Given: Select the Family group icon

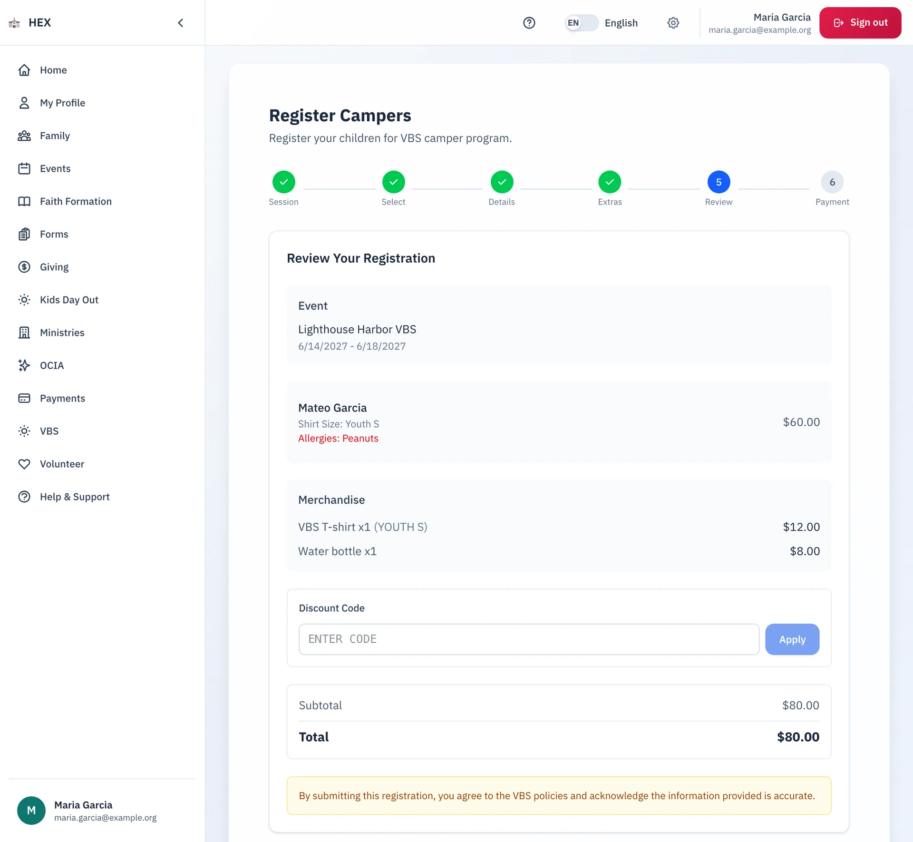Looking at the screenshot, I should click(24, 136).
